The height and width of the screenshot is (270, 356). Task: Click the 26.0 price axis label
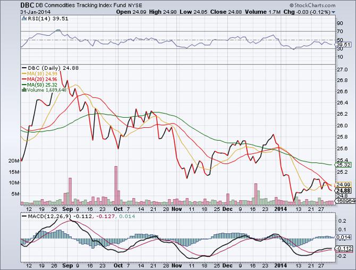click(342, 126)
